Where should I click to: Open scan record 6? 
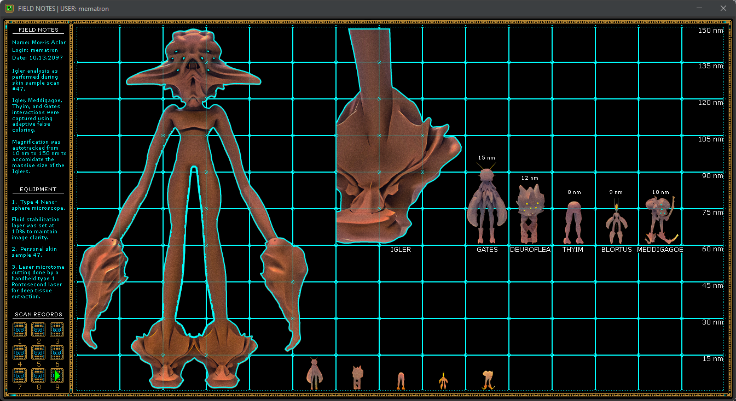click(57, 352)
